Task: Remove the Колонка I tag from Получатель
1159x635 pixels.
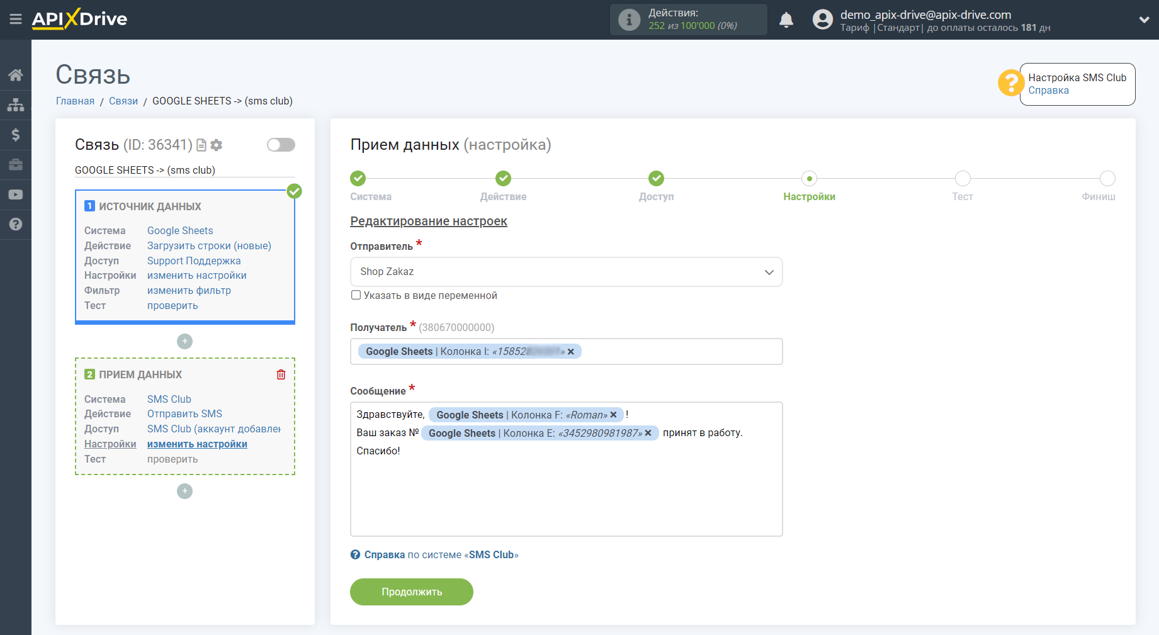Action: 570,352
